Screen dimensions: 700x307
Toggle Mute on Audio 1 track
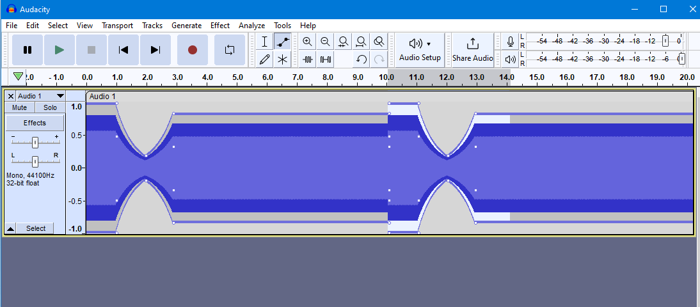(x=20, y=107)
